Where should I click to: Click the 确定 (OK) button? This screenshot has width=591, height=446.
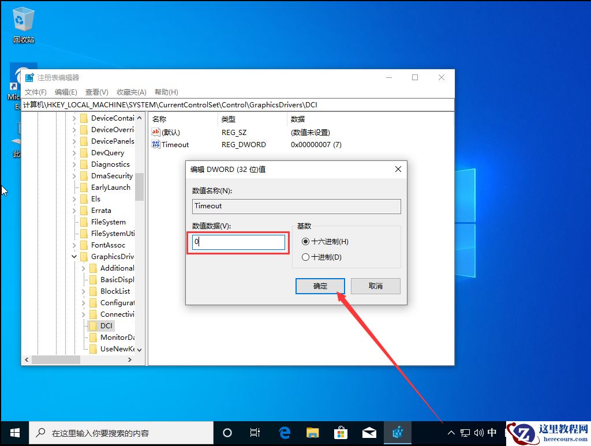coord(320,286)
